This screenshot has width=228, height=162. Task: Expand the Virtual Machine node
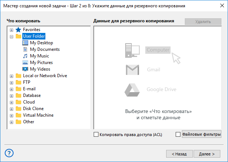click(11, 116)
